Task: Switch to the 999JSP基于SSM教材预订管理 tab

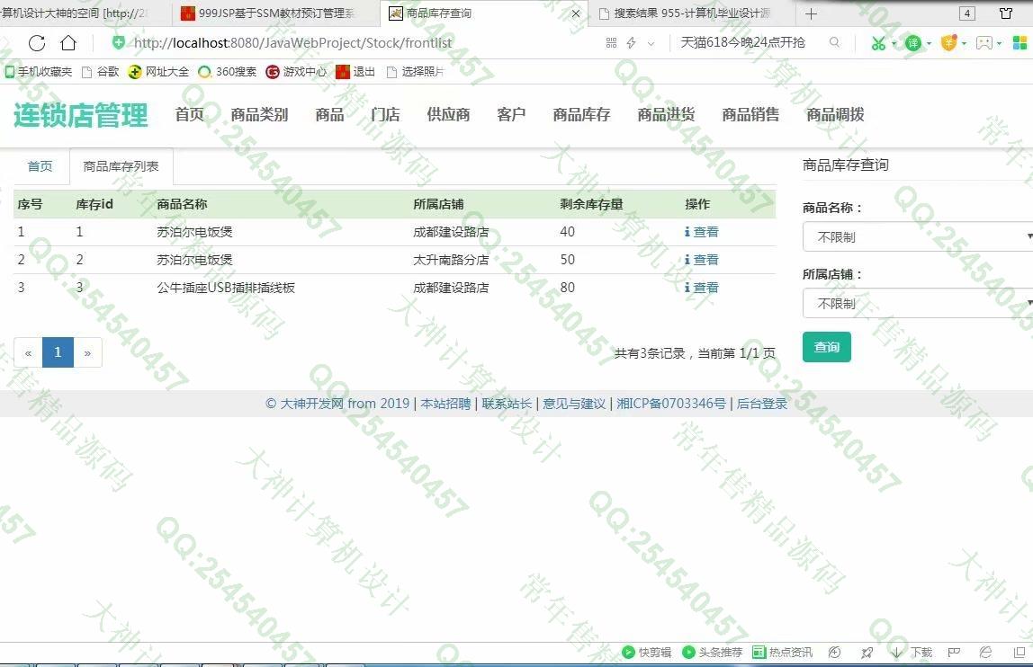Action: click(276, 13)
